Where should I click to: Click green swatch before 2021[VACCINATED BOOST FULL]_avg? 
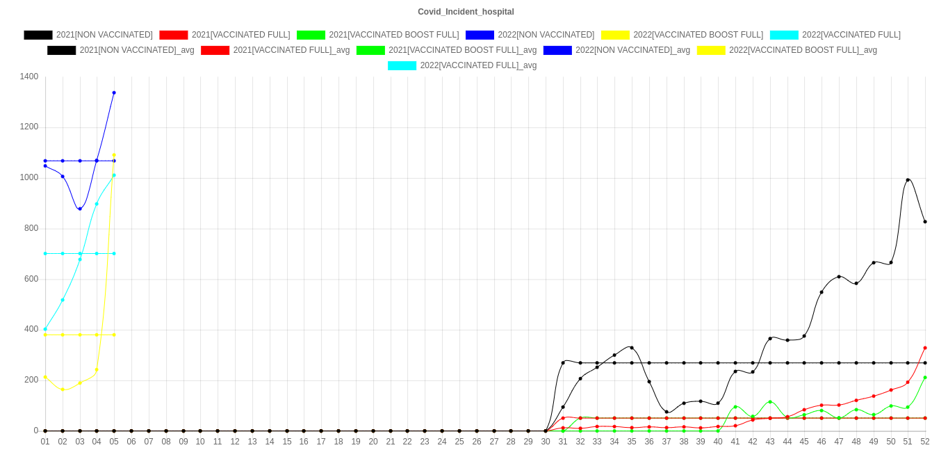point(370,50)
